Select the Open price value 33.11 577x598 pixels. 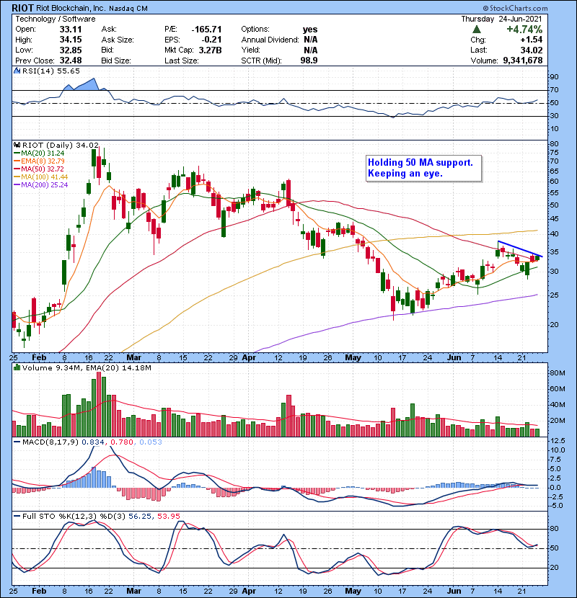pos(71,30)
